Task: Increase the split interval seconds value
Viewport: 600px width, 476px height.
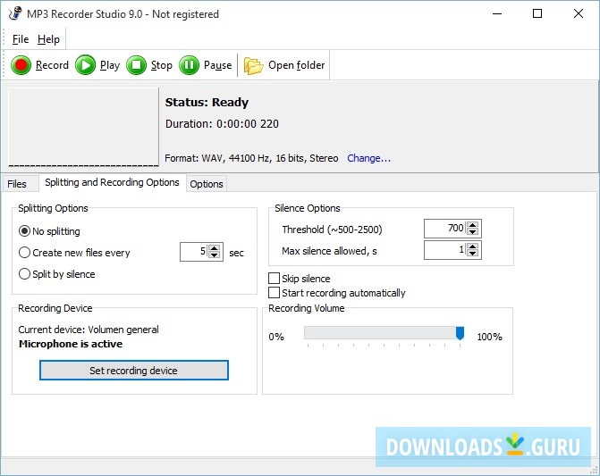Action: click(215, 248)
